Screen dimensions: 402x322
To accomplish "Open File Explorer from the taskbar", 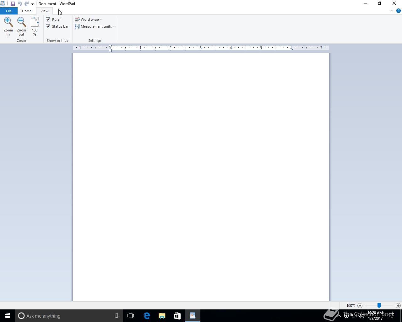I will click(x=162, y=316).
